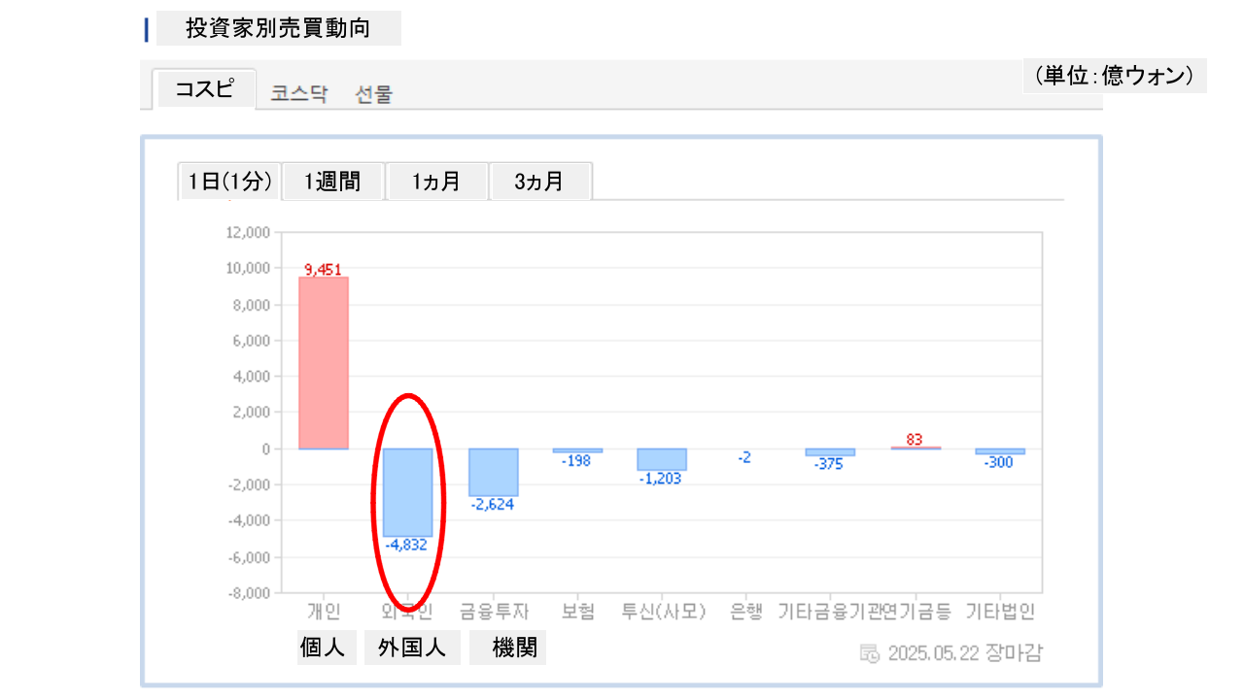Click the bar labeled -375
1244x699 pixels.
coord(830,452)
